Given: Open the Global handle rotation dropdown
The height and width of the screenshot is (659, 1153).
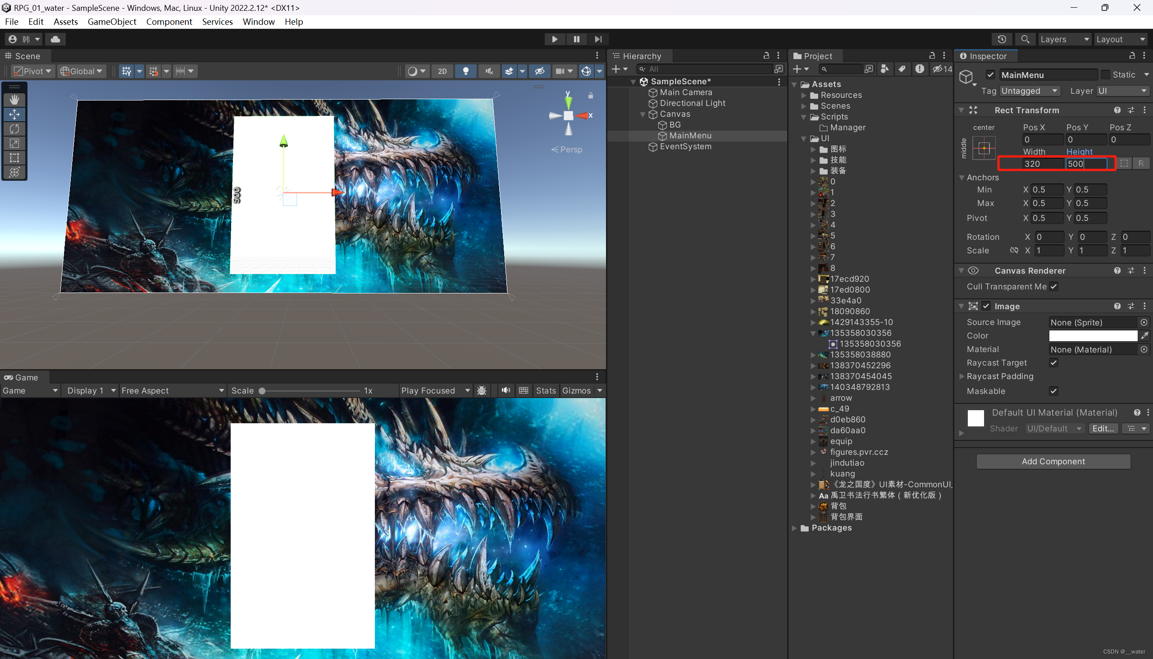Looking at the screenshot, I should pos(81,71).
